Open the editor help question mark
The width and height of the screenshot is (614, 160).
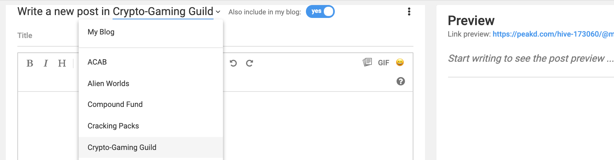point(401,81)
